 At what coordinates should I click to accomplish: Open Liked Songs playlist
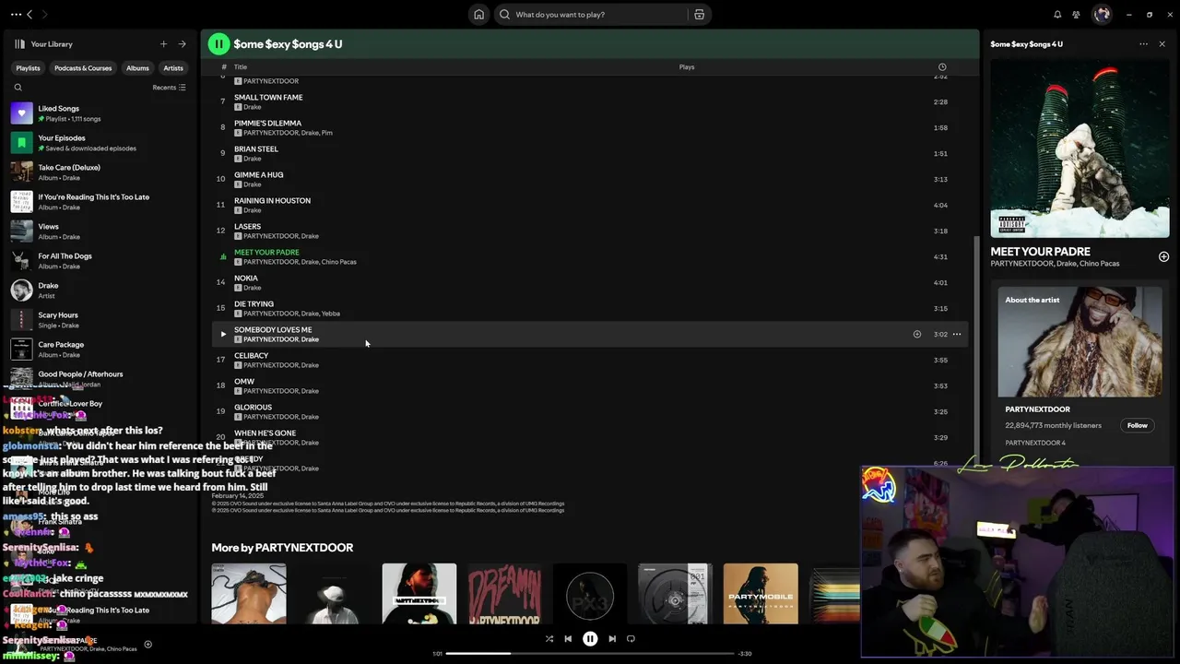100,113
